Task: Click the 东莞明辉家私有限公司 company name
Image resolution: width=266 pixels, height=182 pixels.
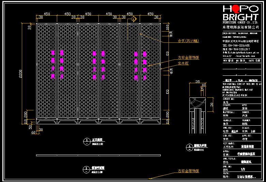Action: [241, 27]
